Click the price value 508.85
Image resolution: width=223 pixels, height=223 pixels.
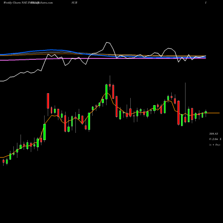(214, 134)
